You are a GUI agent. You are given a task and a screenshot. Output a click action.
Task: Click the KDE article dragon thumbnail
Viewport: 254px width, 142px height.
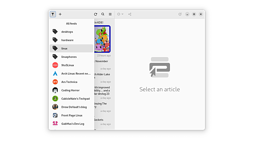102,39
